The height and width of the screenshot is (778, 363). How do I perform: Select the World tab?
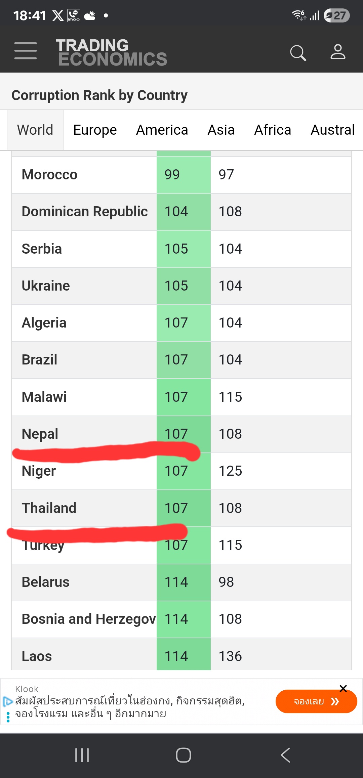pos(35,130)
